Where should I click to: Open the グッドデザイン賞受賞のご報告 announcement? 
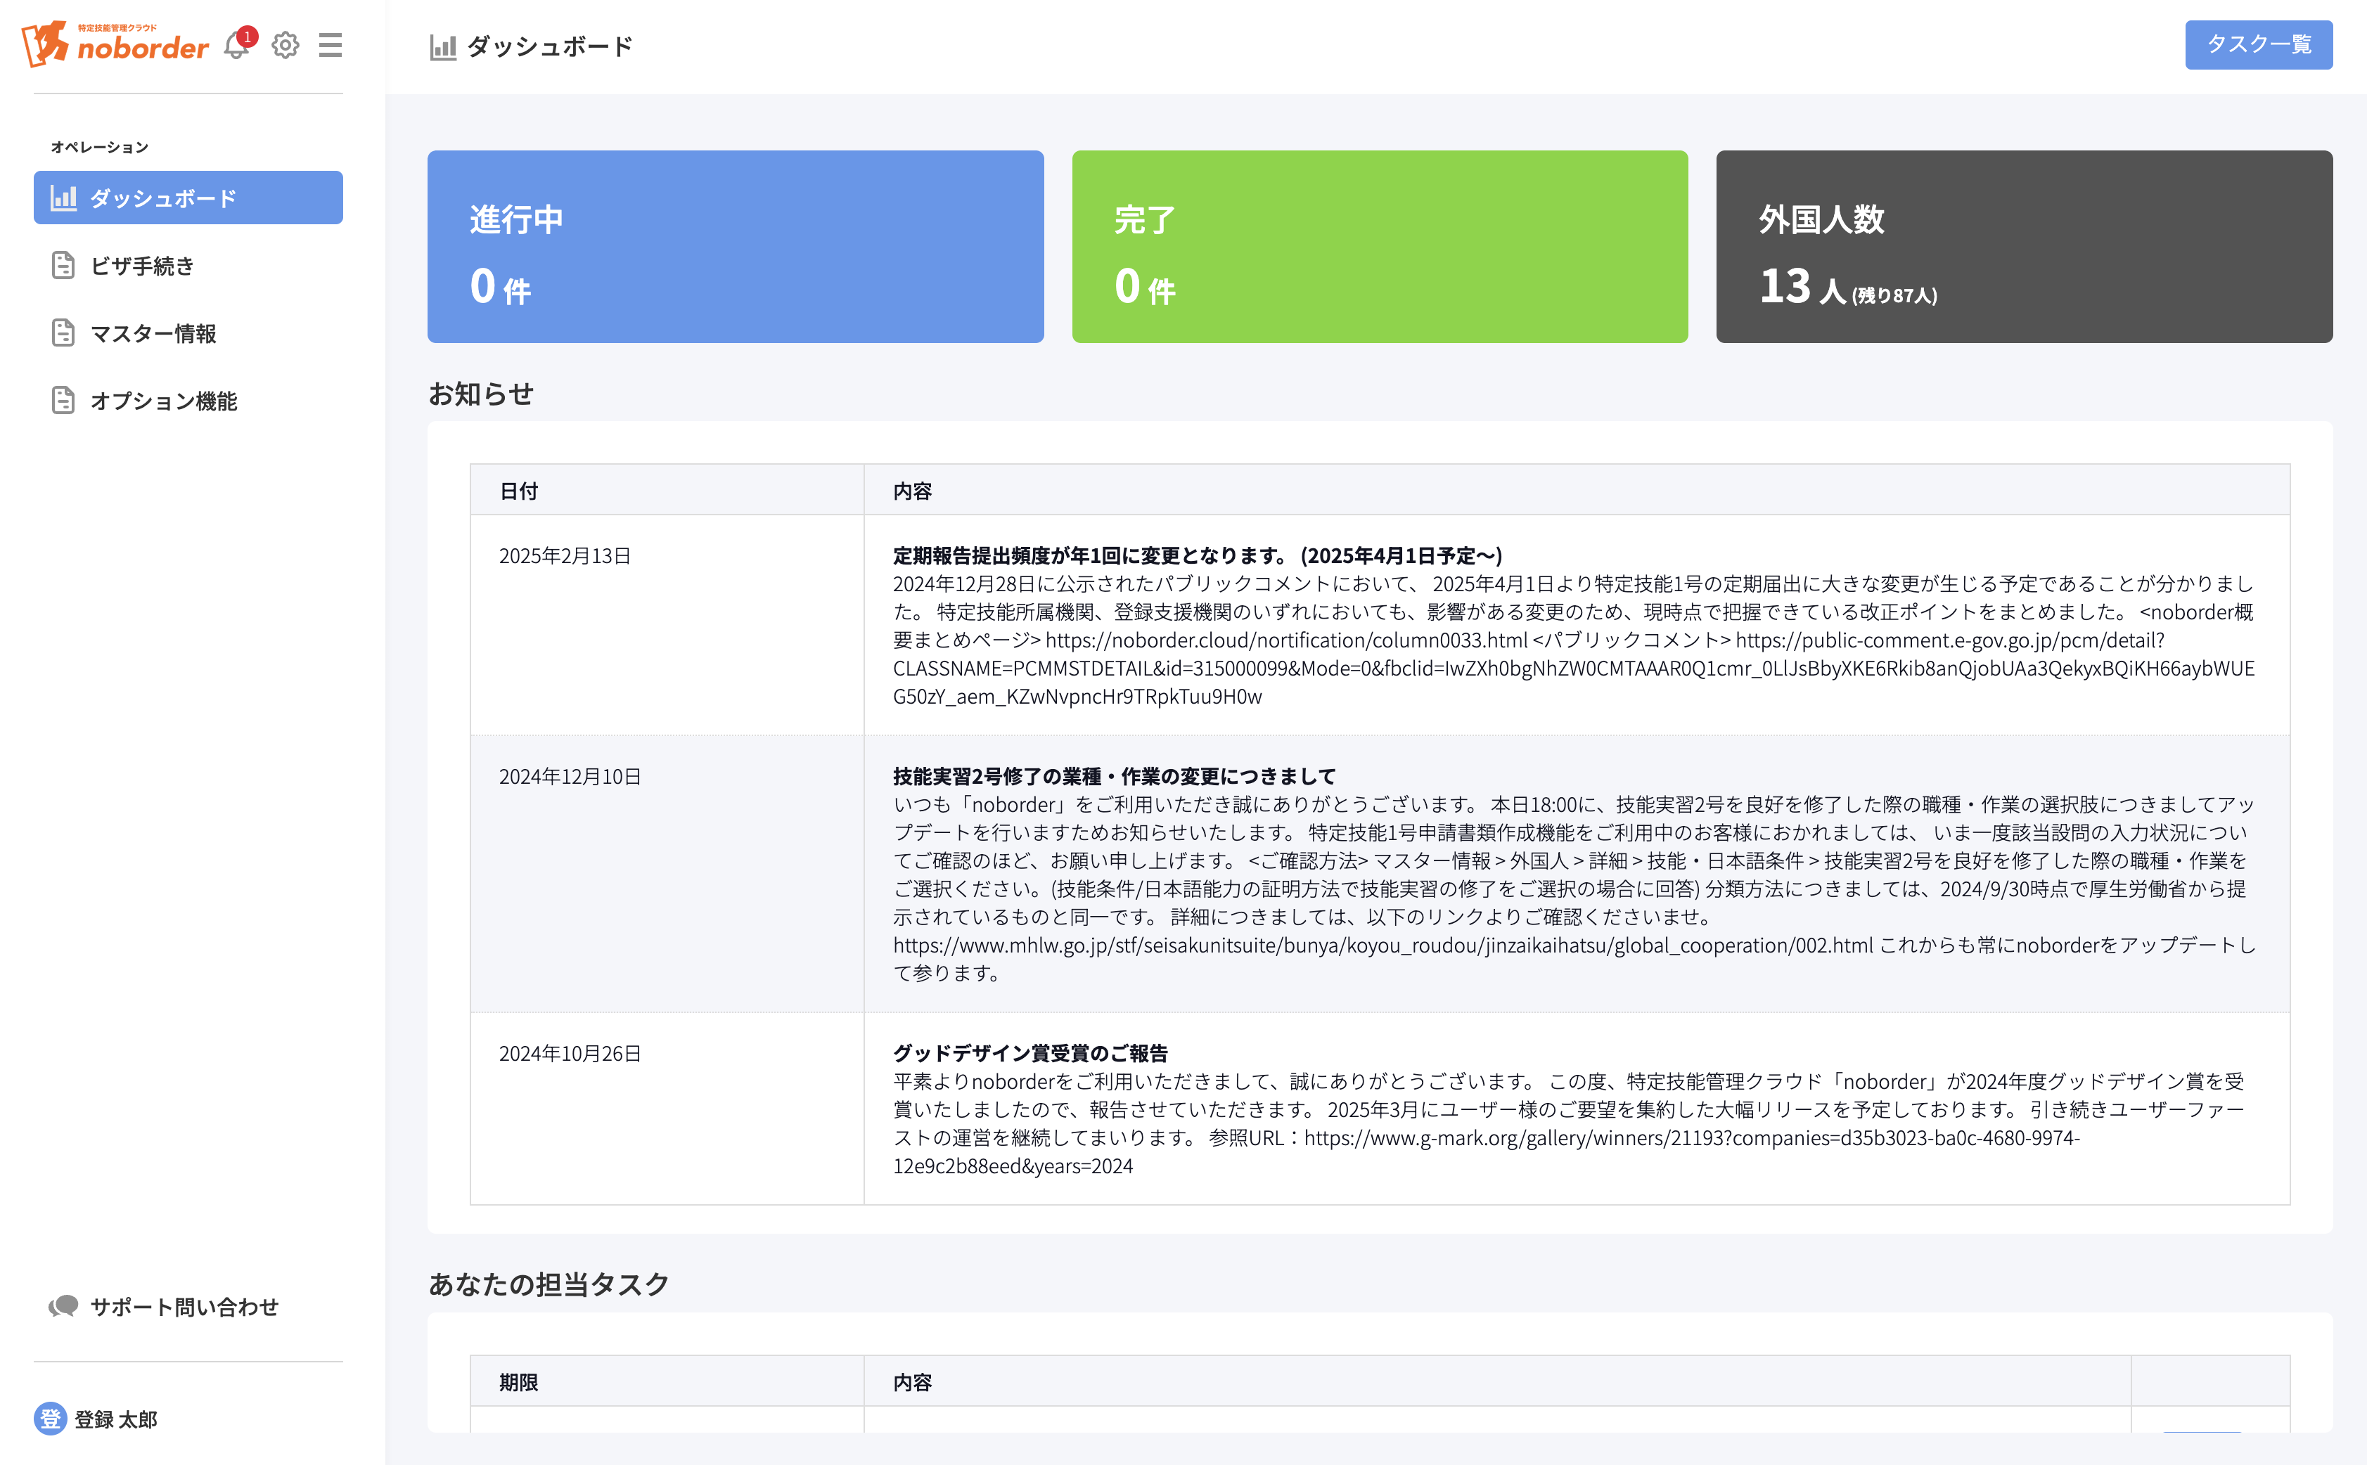coord(1029,1053)
